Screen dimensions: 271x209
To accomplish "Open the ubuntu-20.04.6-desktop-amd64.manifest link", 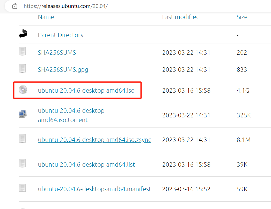I will click(x=94, y=189).
